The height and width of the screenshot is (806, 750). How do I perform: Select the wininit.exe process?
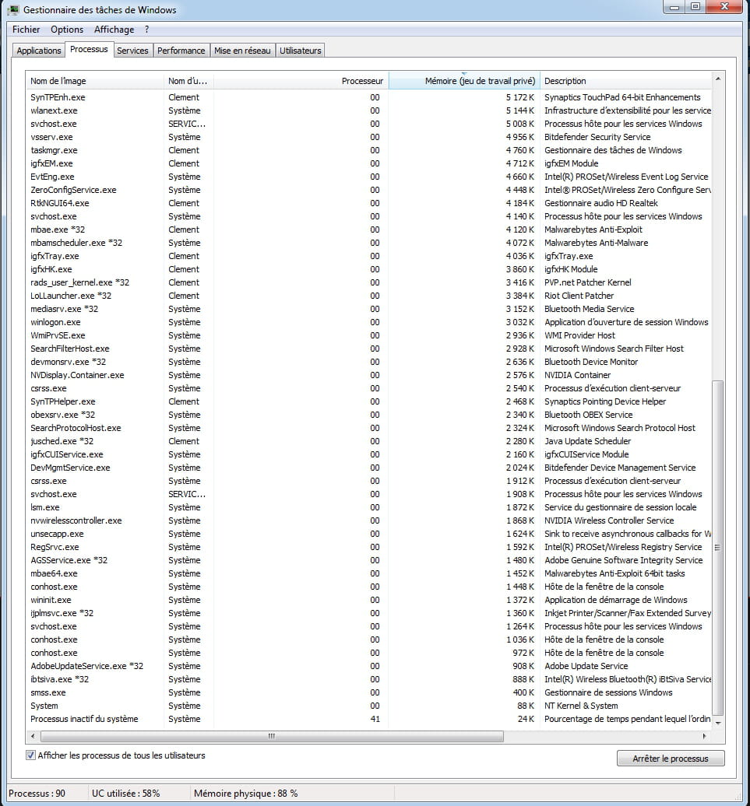click(368, 600)
